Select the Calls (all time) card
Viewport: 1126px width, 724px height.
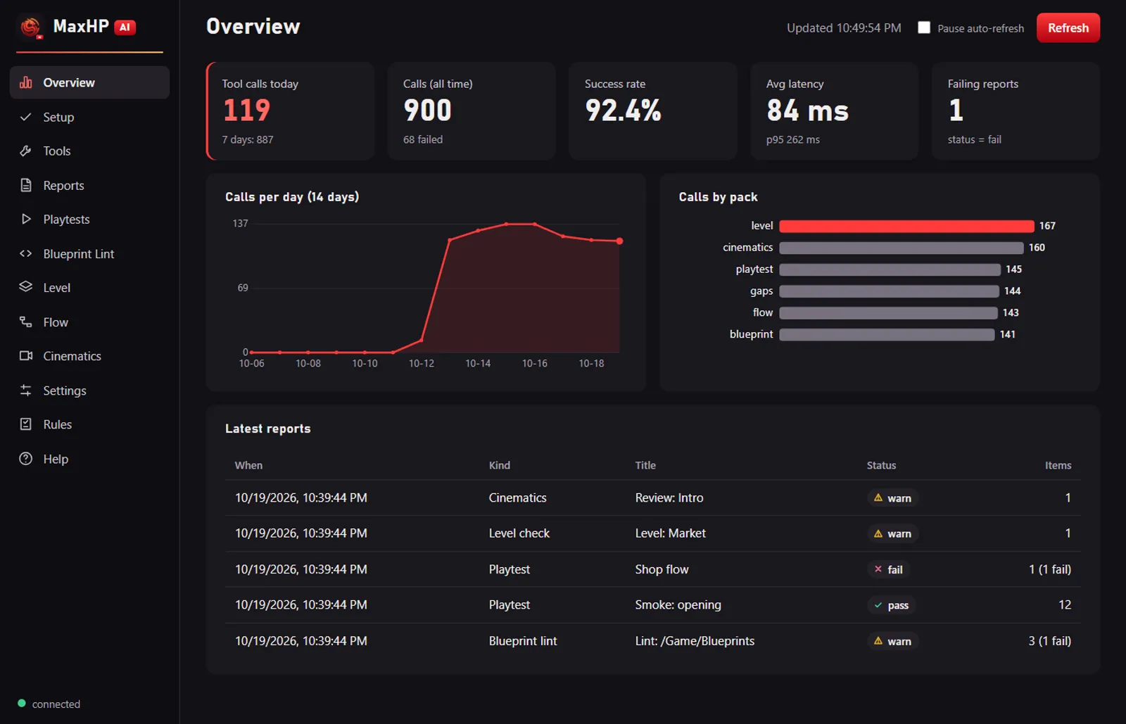(x=472, y=110)
